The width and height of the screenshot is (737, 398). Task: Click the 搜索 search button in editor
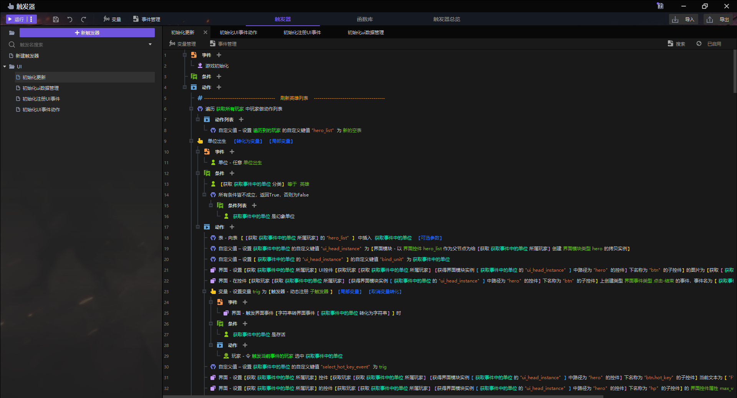(x=676, y=44)
